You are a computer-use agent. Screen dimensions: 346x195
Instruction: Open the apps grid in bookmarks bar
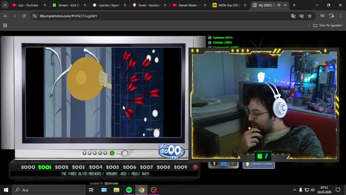5,25
